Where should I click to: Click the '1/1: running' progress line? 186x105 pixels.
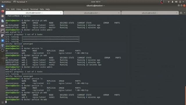tap(42, 74)
